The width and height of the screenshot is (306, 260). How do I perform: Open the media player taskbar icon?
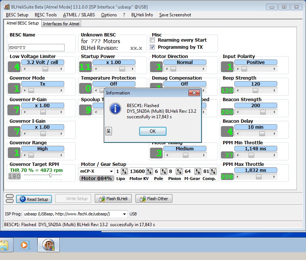pos(25,245)
